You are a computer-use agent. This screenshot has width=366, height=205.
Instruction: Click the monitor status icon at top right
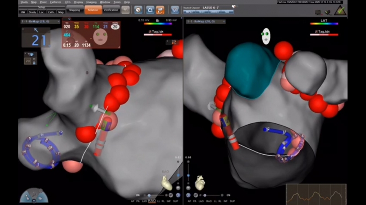coord(318,12)
